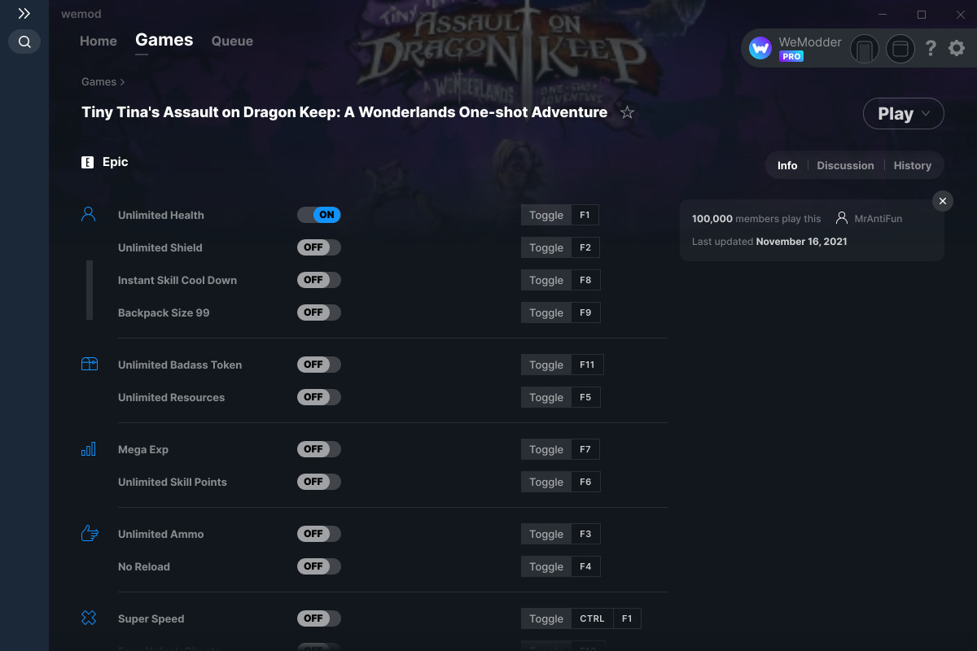Open the search icon in the sidebar

pos(24,42)
